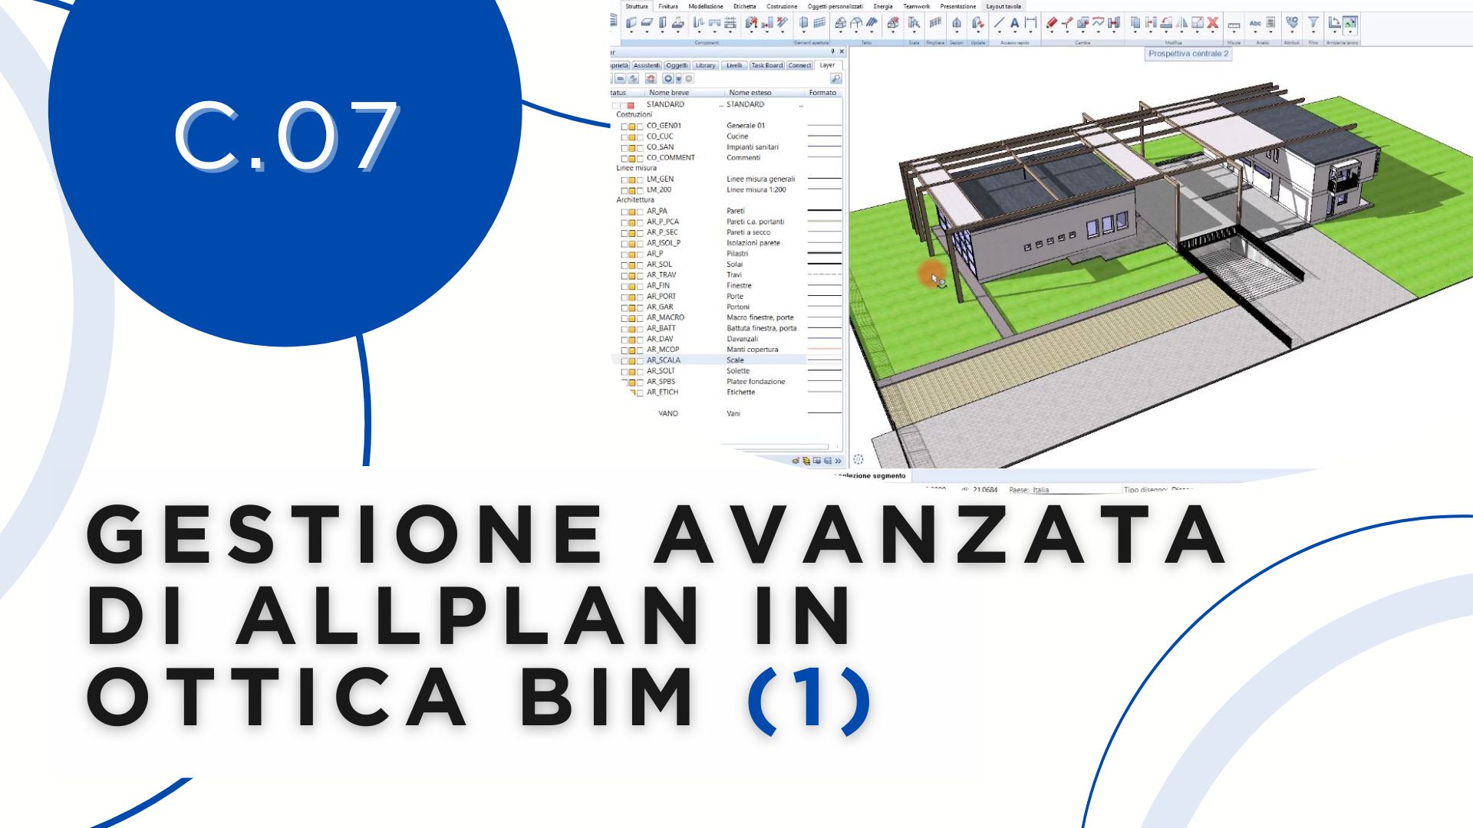Select the Text tool 'A' icon
1473x828 pixels.
pos(1015,22)
